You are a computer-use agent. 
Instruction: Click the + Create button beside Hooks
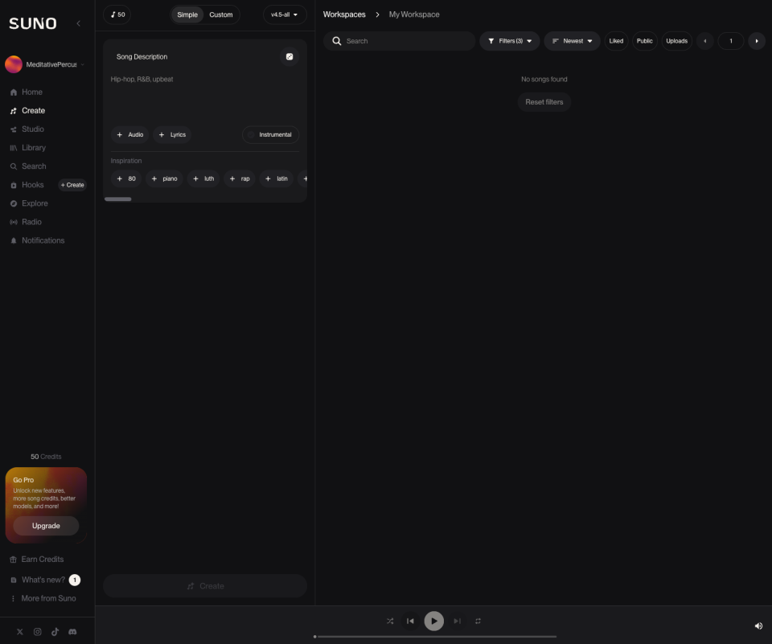coord(72,185)
